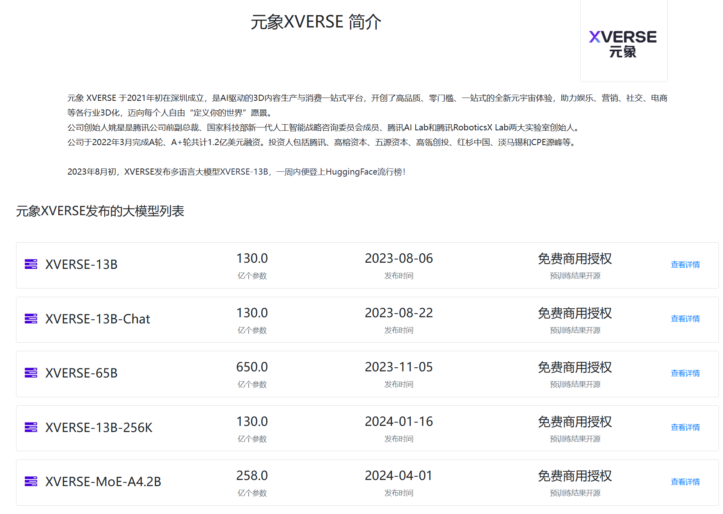723x514 pixels.
Task: Click the 2024-01-16 release date
Action: click(399, 421)
